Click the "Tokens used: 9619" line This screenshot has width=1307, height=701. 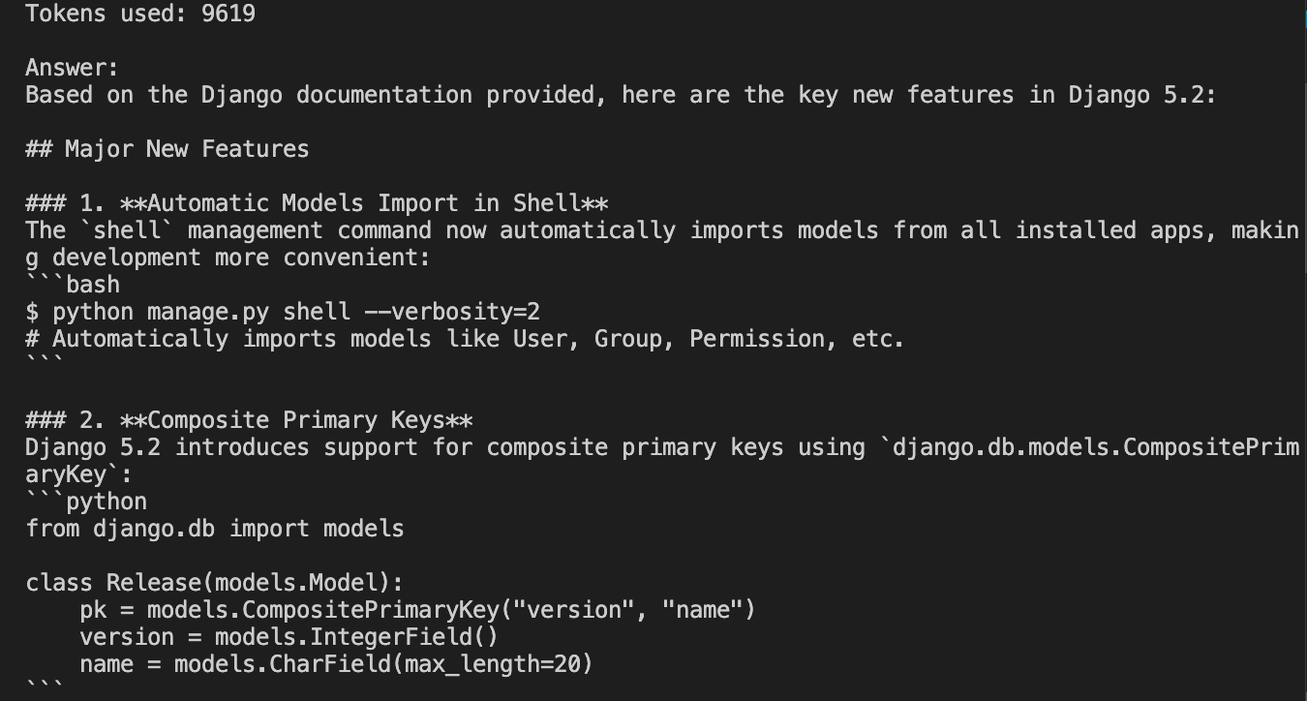tap(140, 14)
